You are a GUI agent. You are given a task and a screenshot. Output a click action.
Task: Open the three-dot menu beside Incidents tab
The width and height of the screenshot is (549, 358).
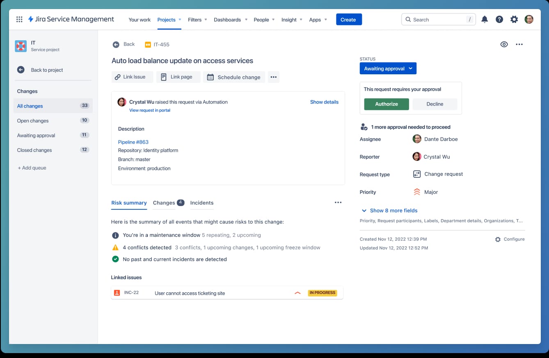[x=338, y=202]
